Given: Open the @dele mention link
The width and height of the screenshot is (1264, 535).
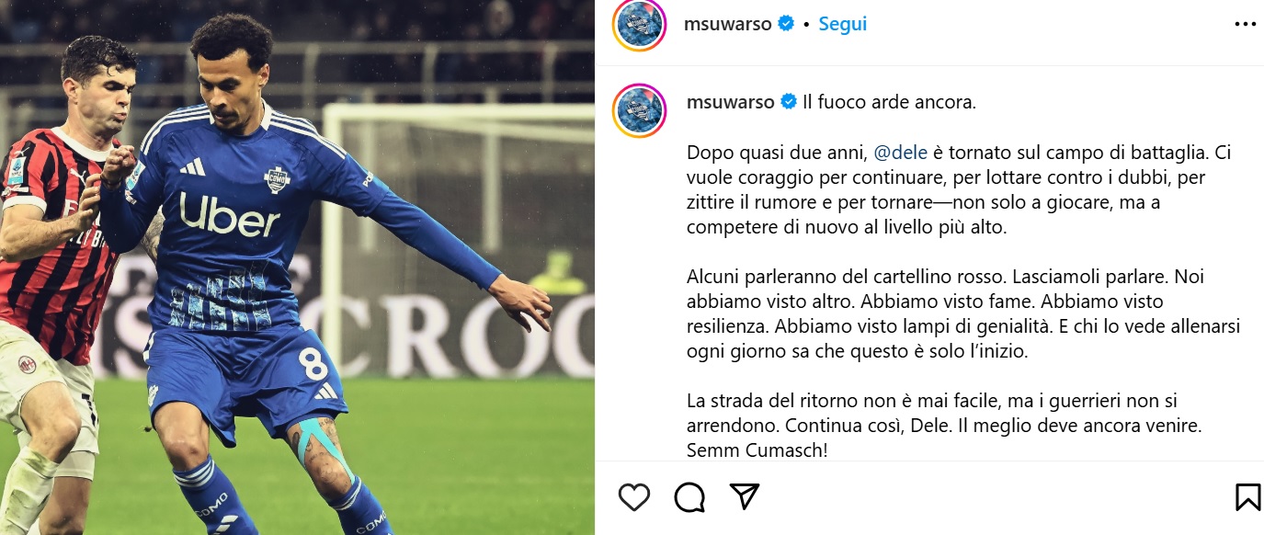Looking at the screenshot, I should 900,153.
